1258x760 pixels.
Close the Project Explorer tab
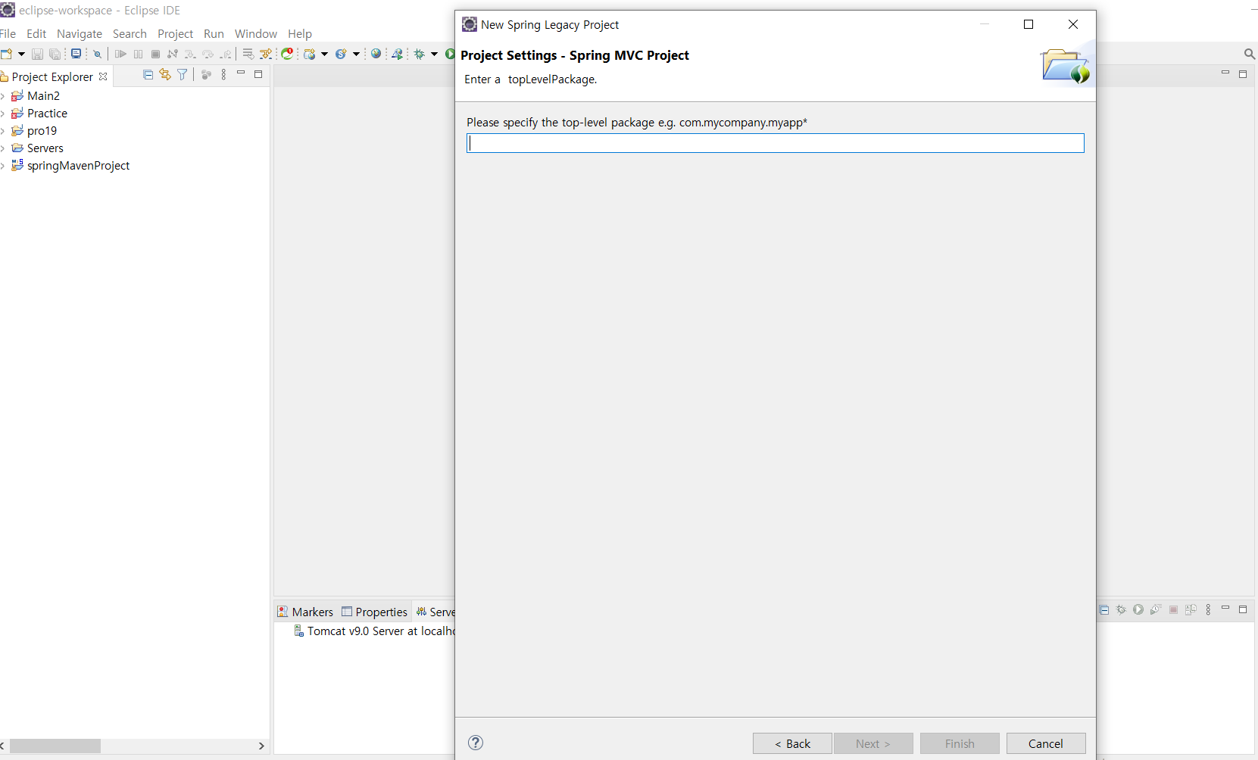[103, 76]
